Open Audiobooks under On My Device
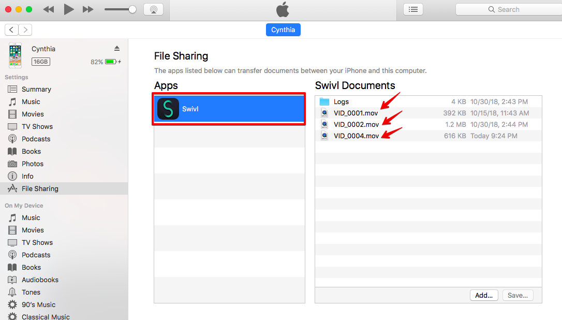The height and width of the screenshot is (320, 562). click(40, 280)
